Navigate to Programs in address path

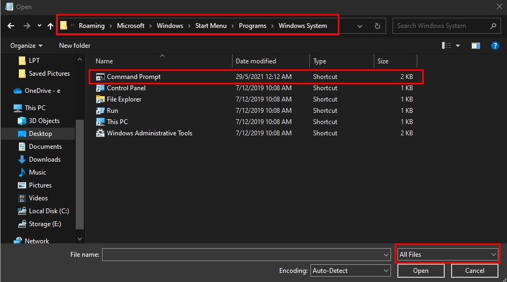[252, 26]
